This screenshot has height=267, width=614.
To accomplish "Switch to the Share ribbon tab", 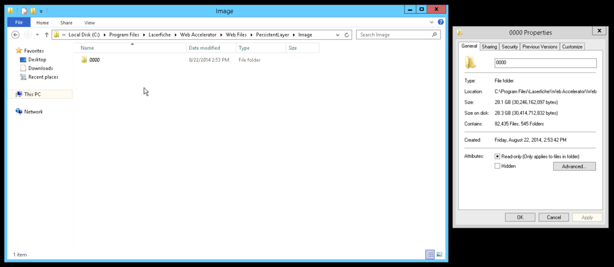I will (66, 23).
